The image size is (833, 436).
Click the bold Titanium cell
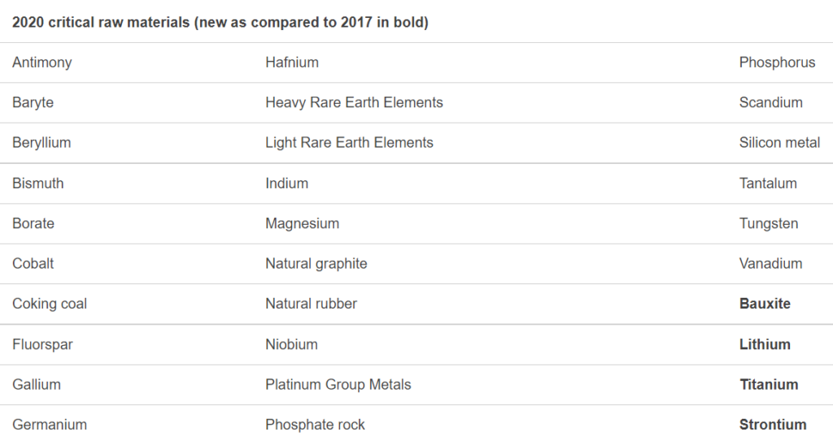tap(769, 385)
